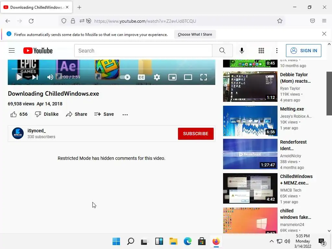Focus the YouTube Search box
The image size is (332, 249).
pos(143,51)
